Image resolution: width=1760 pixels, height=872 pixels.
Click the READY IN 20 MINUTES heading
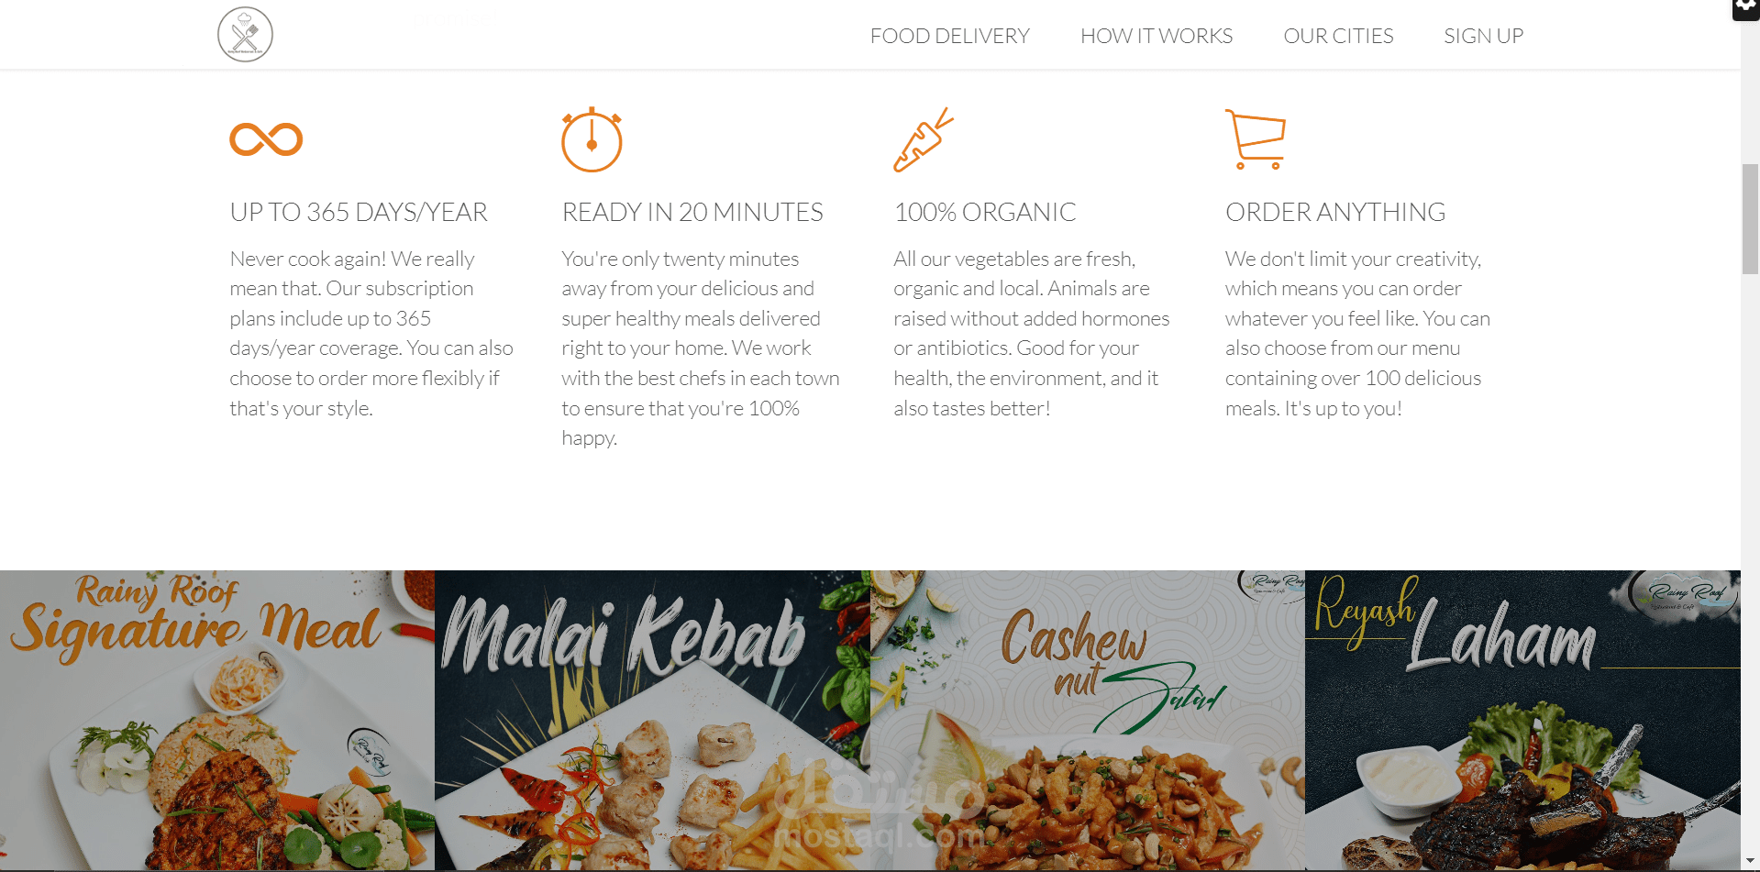coord(692,212)
